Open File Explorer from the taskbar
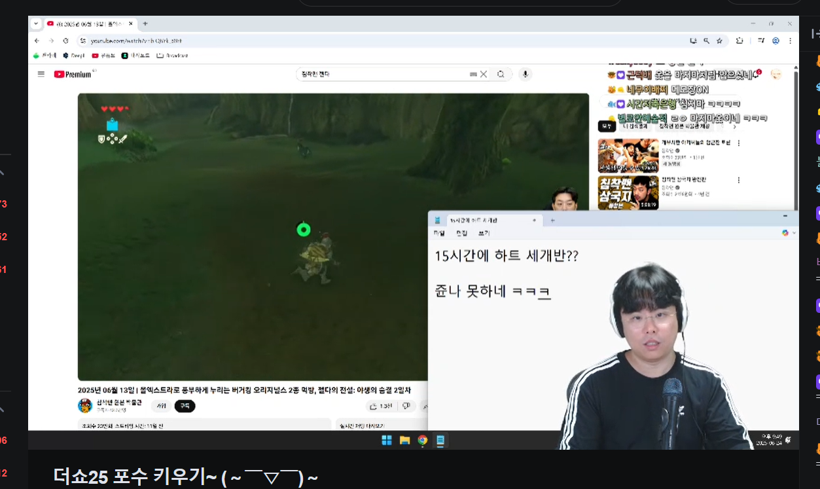Screen dimensions: 820x489 click(404, 440)
